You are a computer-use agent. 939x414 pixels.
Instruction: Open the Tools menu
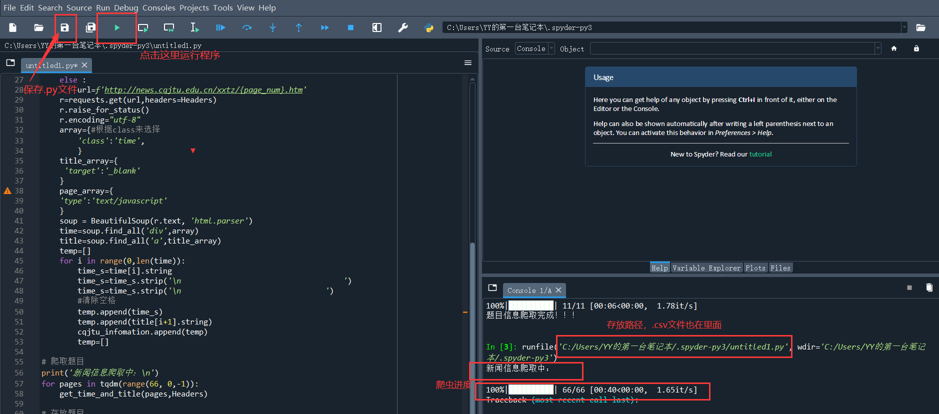pos(223,7)
